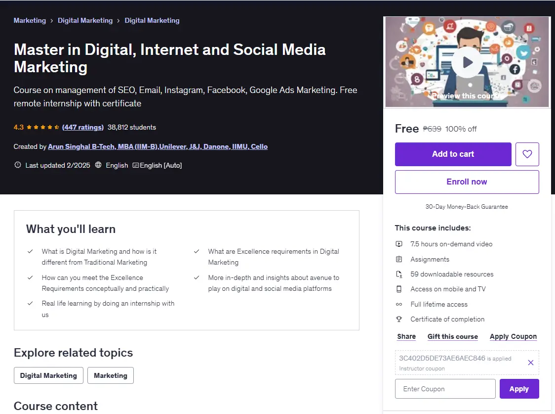Click the course title heading
Screen dimensions: 555x414
169,58
